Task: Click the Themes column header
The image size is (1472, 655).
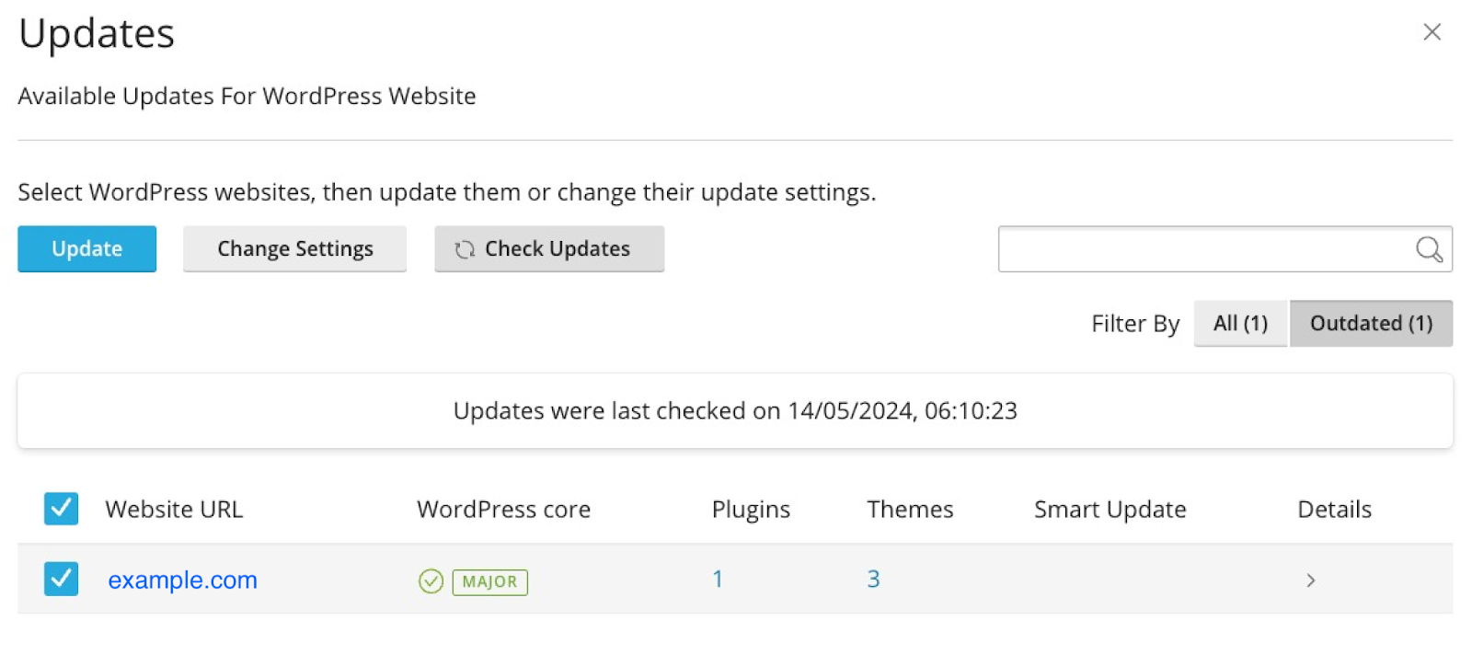Action: pos(910,510)
